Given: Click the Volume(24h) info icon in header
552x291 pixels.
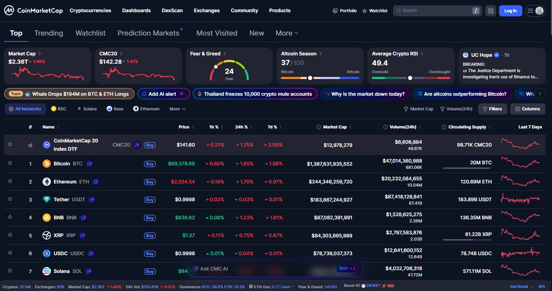Looking at the screenshot, I should 385,127.
